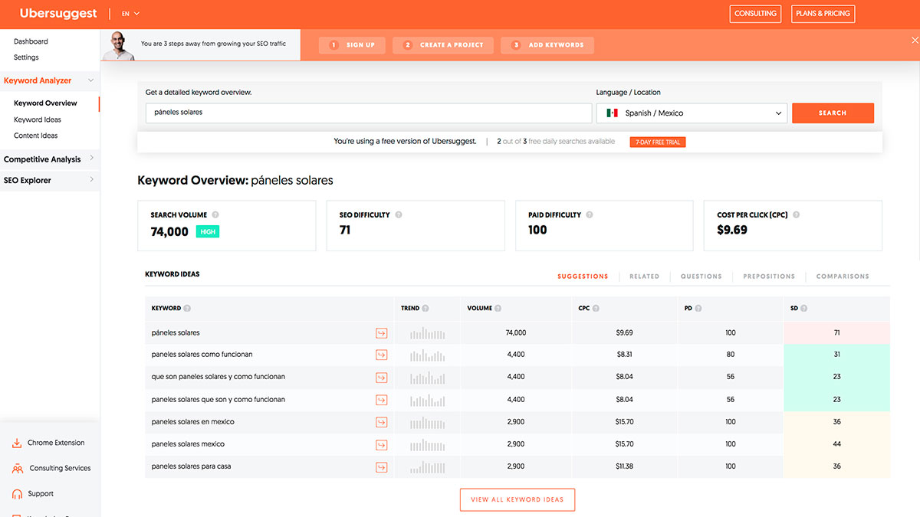Click the SEO Difficulty info icon

click(399, 215)
